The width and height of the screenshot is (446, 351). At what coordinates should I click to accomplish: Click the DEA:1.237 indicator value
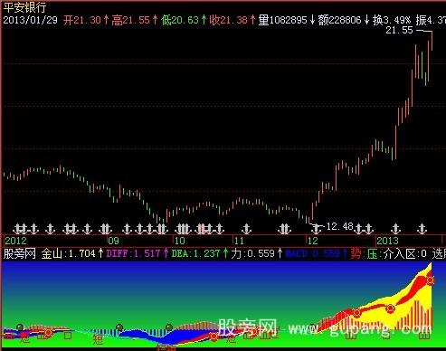pos(195,253)
